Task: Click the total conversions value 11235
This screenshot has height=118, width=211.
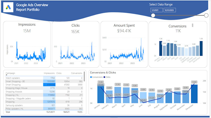Action: (80, 112)
